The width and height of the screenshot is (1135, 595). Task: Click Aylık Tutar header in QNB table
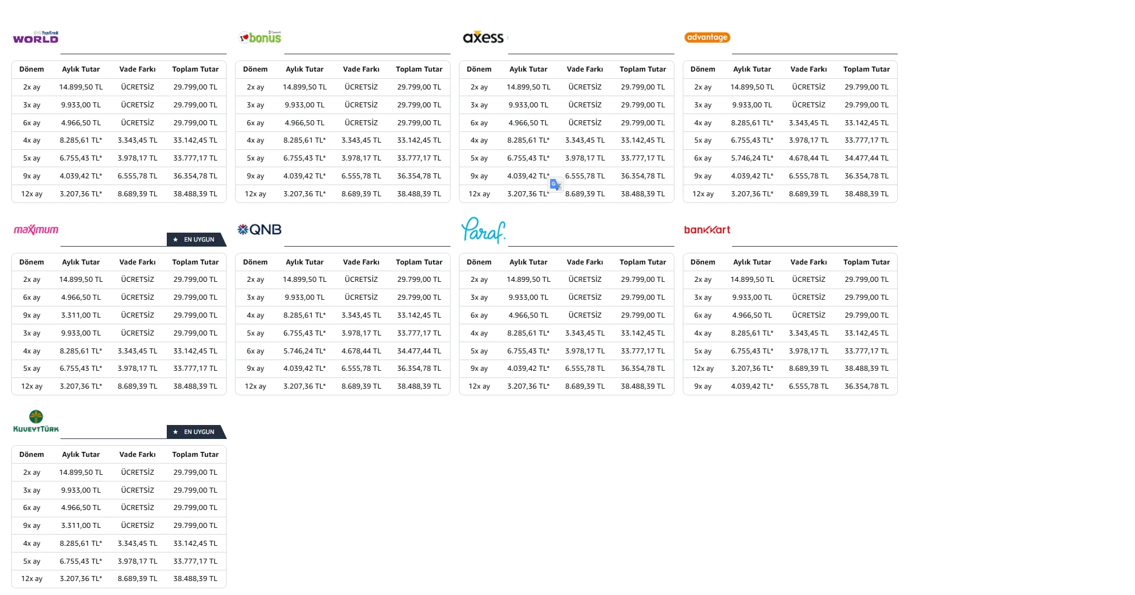click(305, 262)
